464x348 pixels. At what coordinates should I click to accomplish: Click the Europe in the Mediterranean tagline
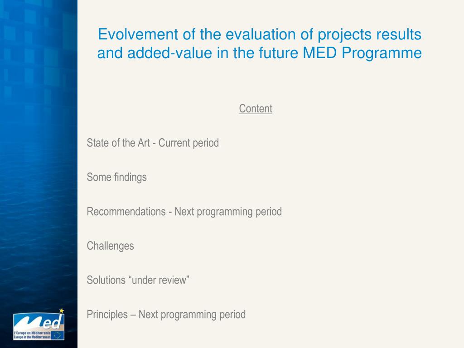32,337
